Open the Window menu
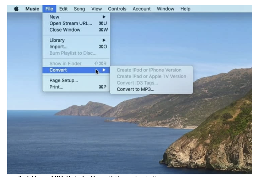This screenshot has width=256, height=177. (165, 9)
